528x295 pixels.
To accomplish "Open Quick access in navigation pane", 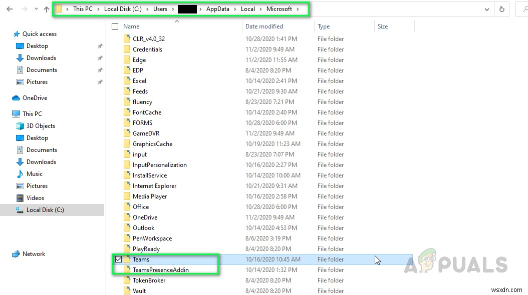I will [40, 34].
